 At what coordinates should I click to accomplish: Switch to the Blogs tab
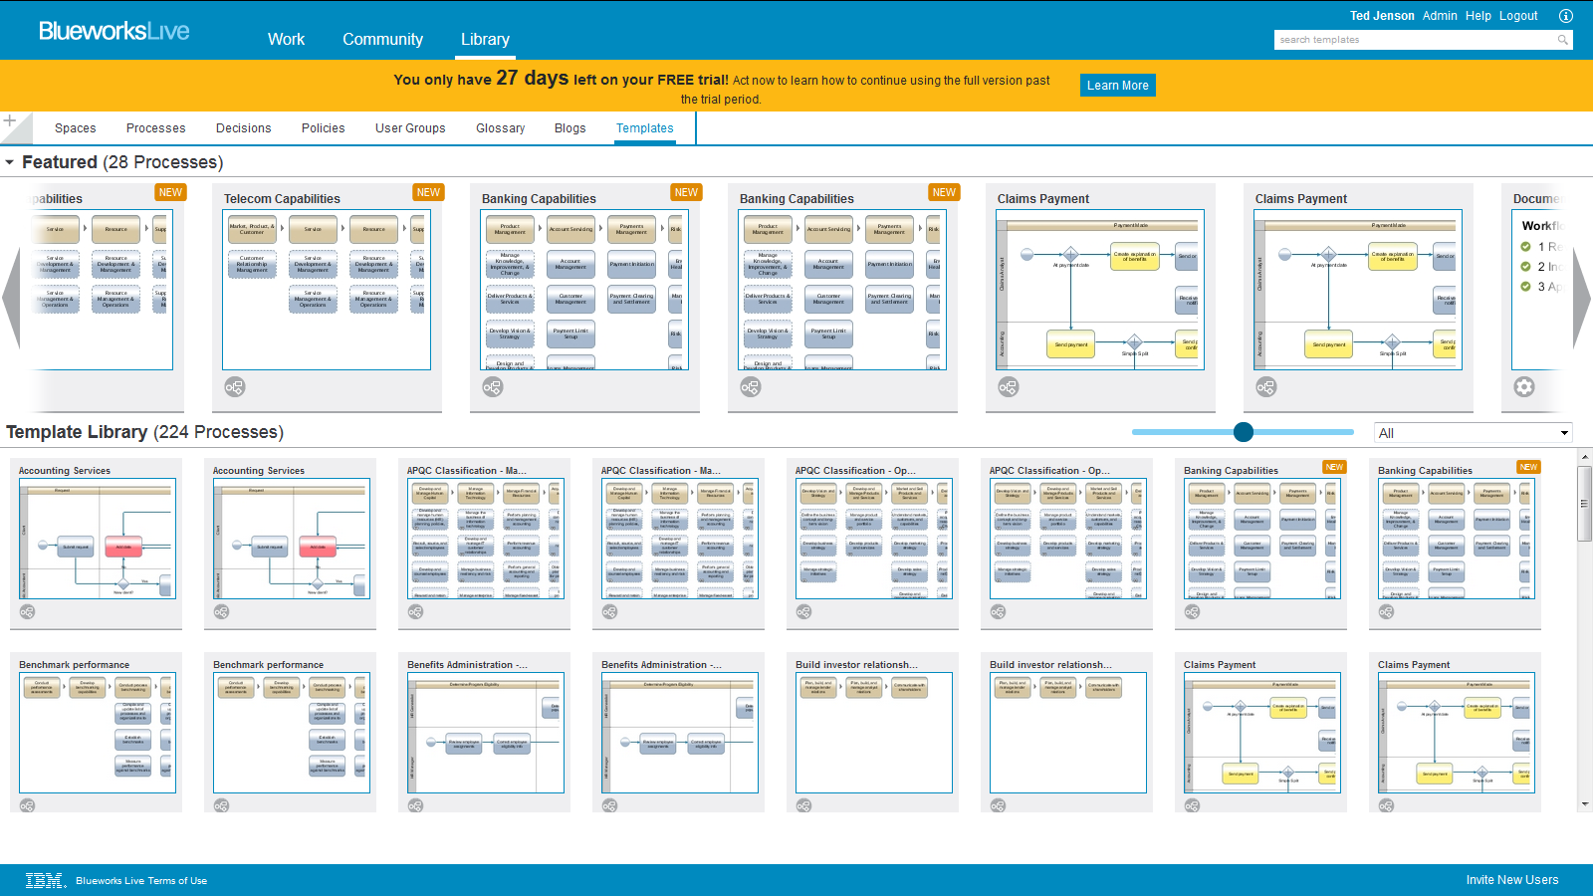click(x=570, y=128)
